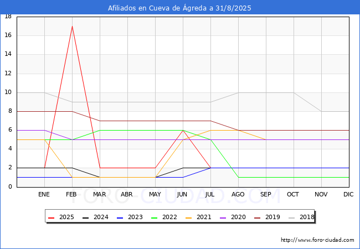Image resolution: width=360 pixels, height=249 pixels.
Task: Click the purple 2020 legend swatch
Action: (223, 217)
